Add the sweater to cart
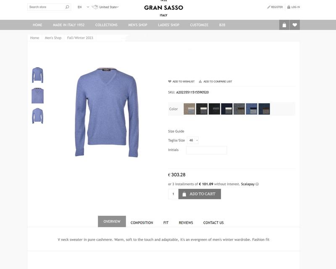The height and width of the screenshot is (269, 336). pyautogui.click(x=199, y=194)
